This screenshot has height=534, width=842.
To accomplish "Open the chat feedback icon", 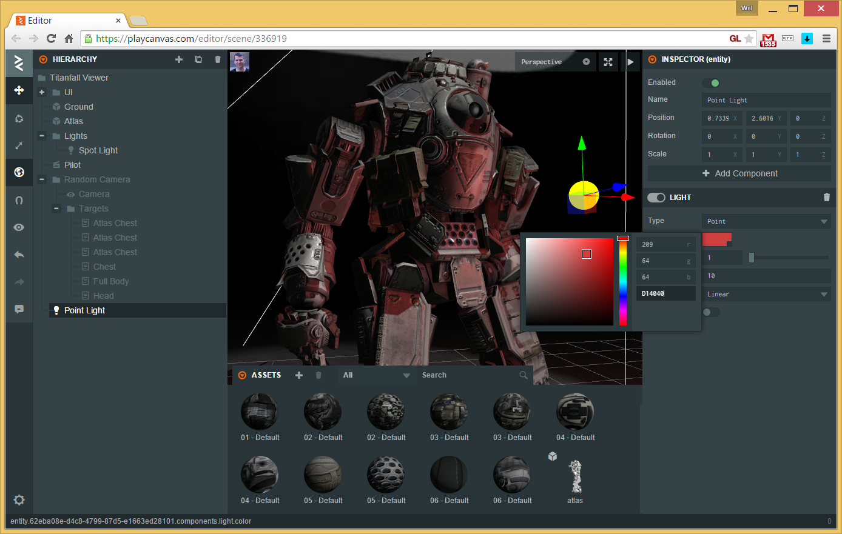I will coord(19,309).
